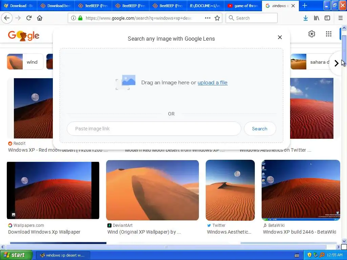Screen dimensions: 347x260
Task: Click the orange magnifier tray icon
Action: (x=322, y=255)
